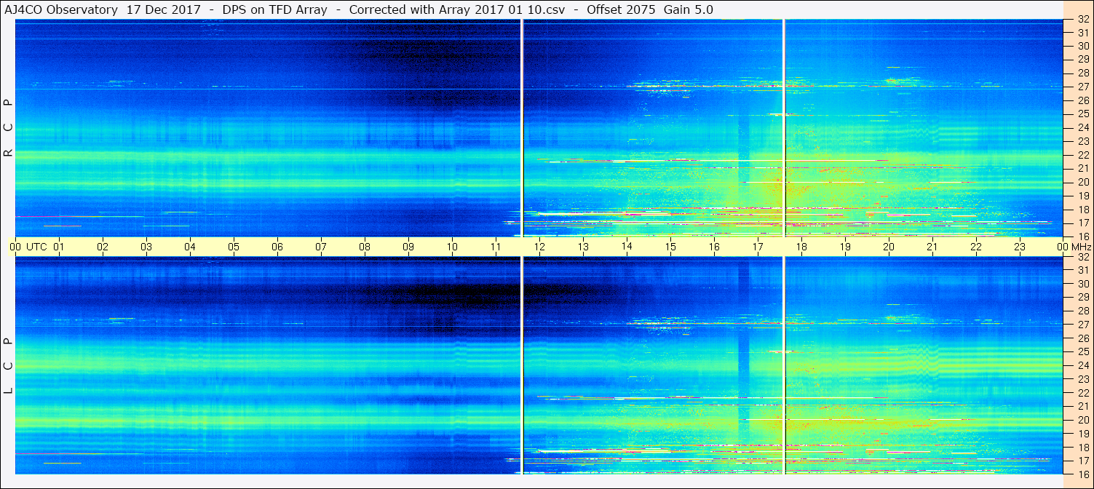The width and height of the screenshot is (1094, 489).
Task: Click the "R C P" vertical panel label
Action: tap(8, 128)
